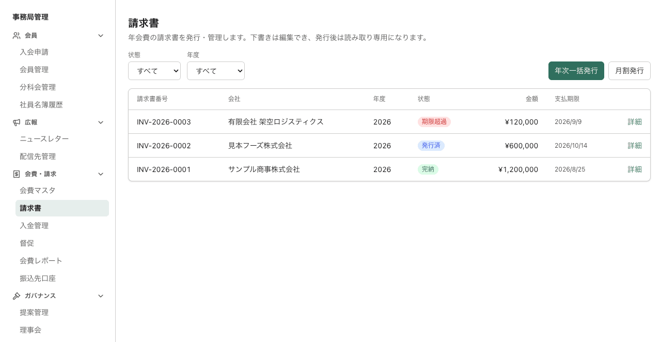This screenshot has height=342, width=660.
Task: Collapse the ガバナンス section chevron
Action: 101,296
